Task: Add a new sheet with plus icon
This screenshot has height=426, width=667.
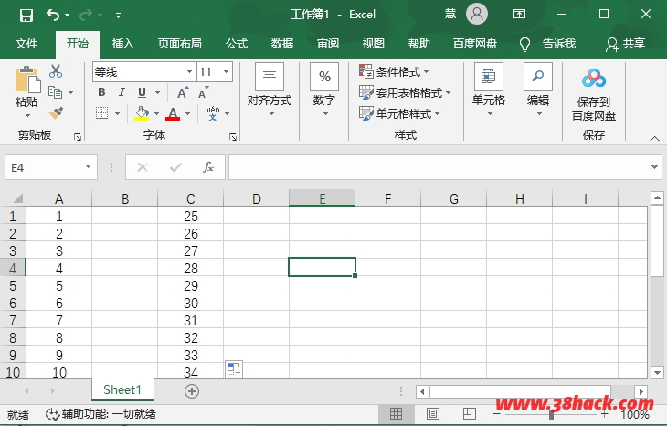Action: (x=192, y=390)
